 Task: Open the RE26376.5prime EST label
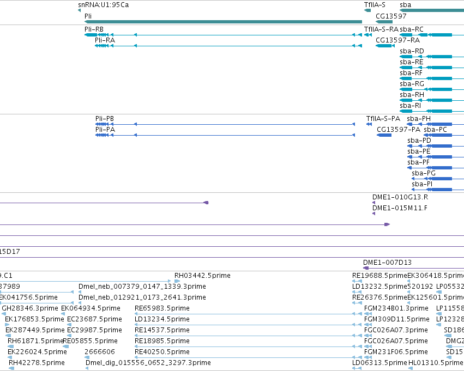(x=379, y=297)
